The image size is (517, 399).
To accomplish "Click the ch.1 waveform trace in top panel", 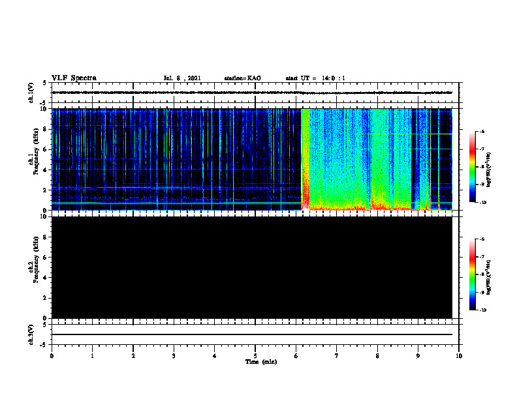I will pos(252,93).
